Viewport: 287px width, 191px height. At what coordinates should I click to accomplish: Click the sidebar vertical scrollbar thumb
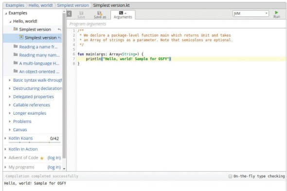[x=64, y=86]
